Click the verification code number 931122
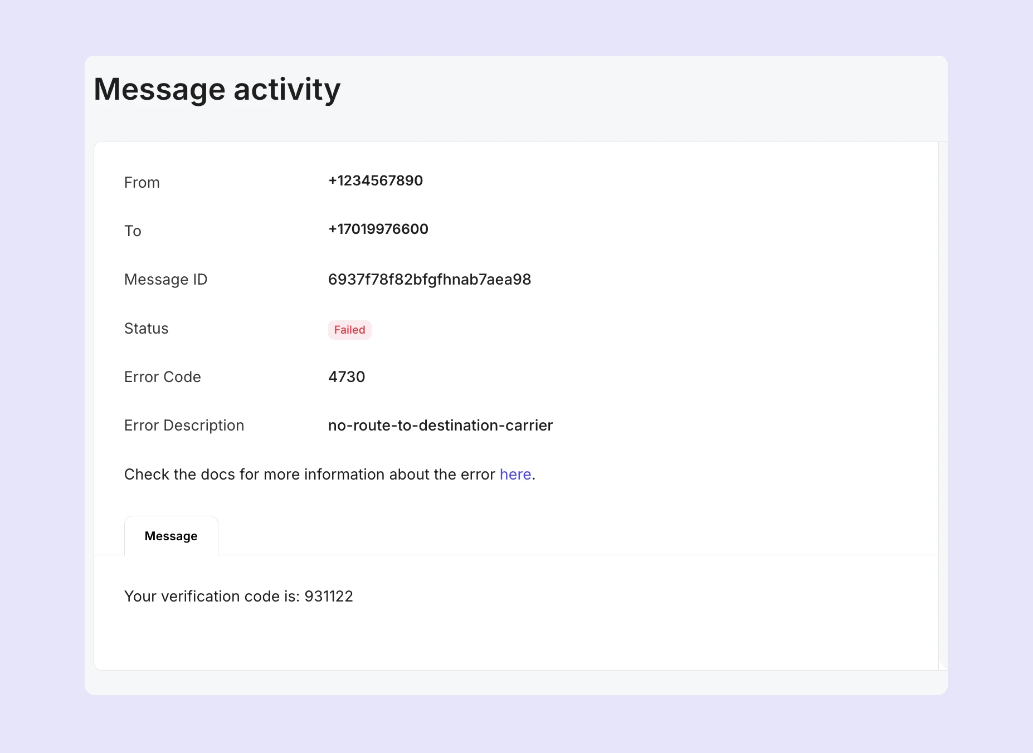Screen dimensions: 1033x753 click(328, 596)
